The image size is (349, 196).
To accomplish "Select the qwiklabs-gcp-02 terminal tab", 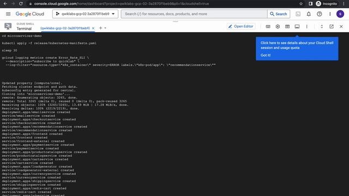I will click(65, 28).
